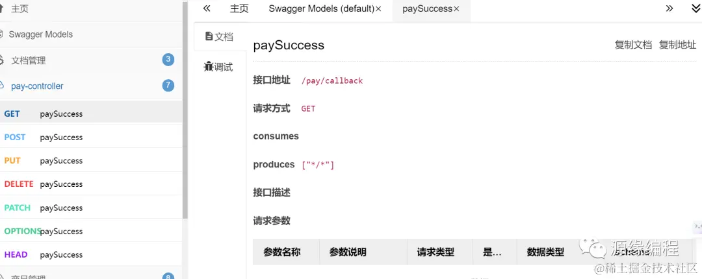Viewport: 702px width, 279px height.
Task: Open the 主页 home sidebar item
Action: tap(90, 9)
